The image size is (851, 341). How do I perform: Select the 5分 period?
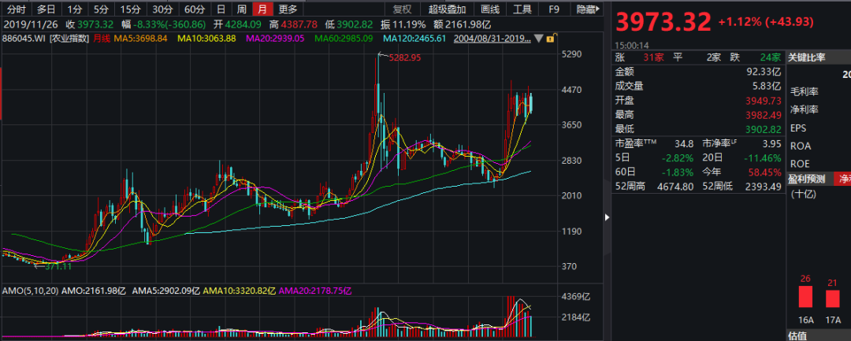(101, 9)
